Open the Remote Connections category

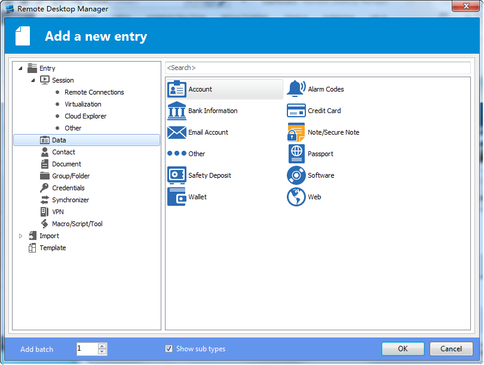[x=94, y=92]
